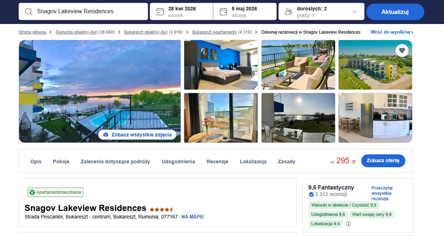Open the Recenzje tab
This screenshot has width=444, height=236.
click(218, 162)
